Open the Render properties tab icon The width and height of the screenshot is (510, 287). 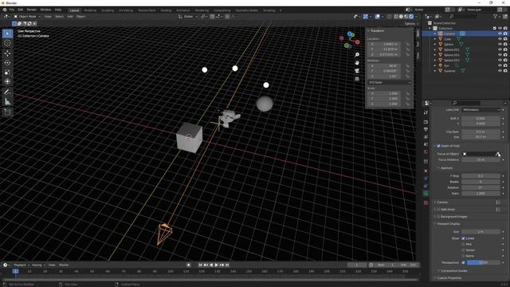click(x=426, y=122)
